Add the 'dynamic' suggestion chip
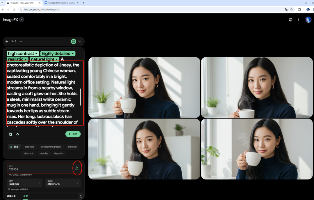The image size is (314, 200). tap(59, 153)
